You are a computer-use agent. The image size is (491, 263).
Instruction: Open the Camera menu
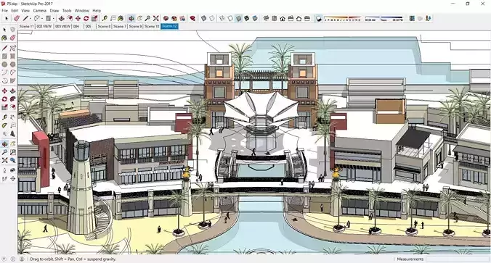coord(39,11)
